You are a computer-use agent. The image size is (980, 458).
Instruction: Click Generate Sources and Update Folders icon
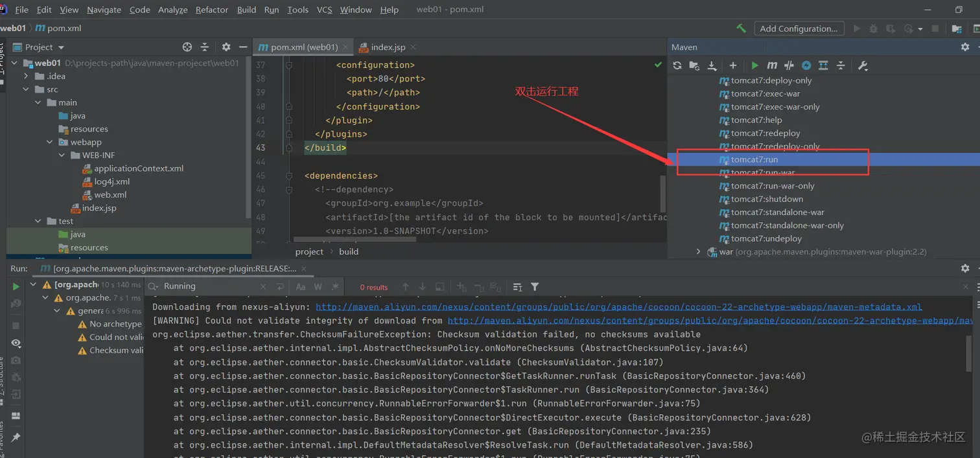tap(694, 65)
